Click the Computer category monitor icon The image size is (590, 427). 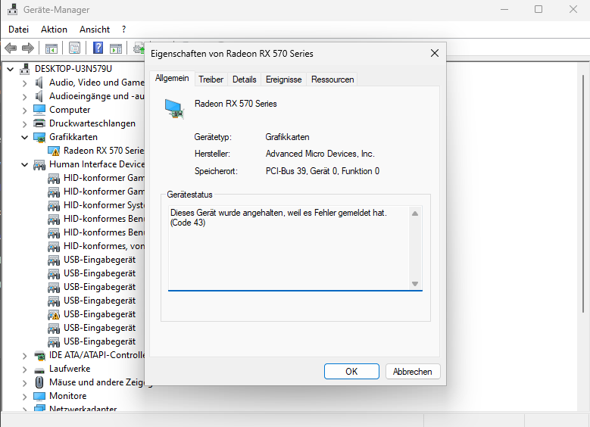(x=39, y=110)
